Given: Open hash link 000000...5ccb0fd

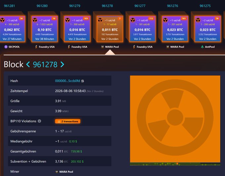Looking at the screenshot, I should coord(67,81).
